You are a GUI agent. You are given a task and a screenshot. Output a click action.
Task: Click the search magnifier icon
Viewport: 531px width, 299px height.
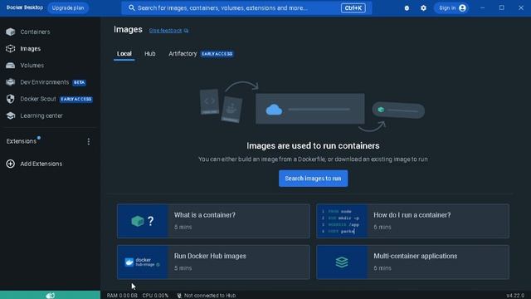coord(131,7)
